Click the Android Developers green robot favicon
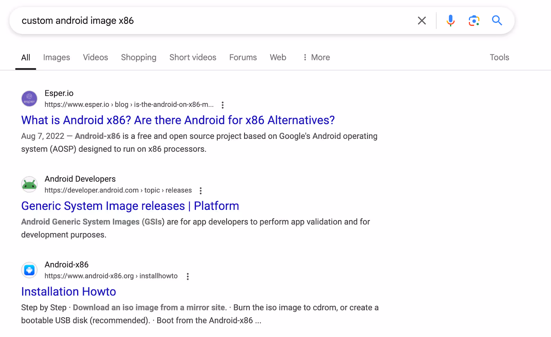Viewport: 551px width, 337px height. click(x=29, y=184)
